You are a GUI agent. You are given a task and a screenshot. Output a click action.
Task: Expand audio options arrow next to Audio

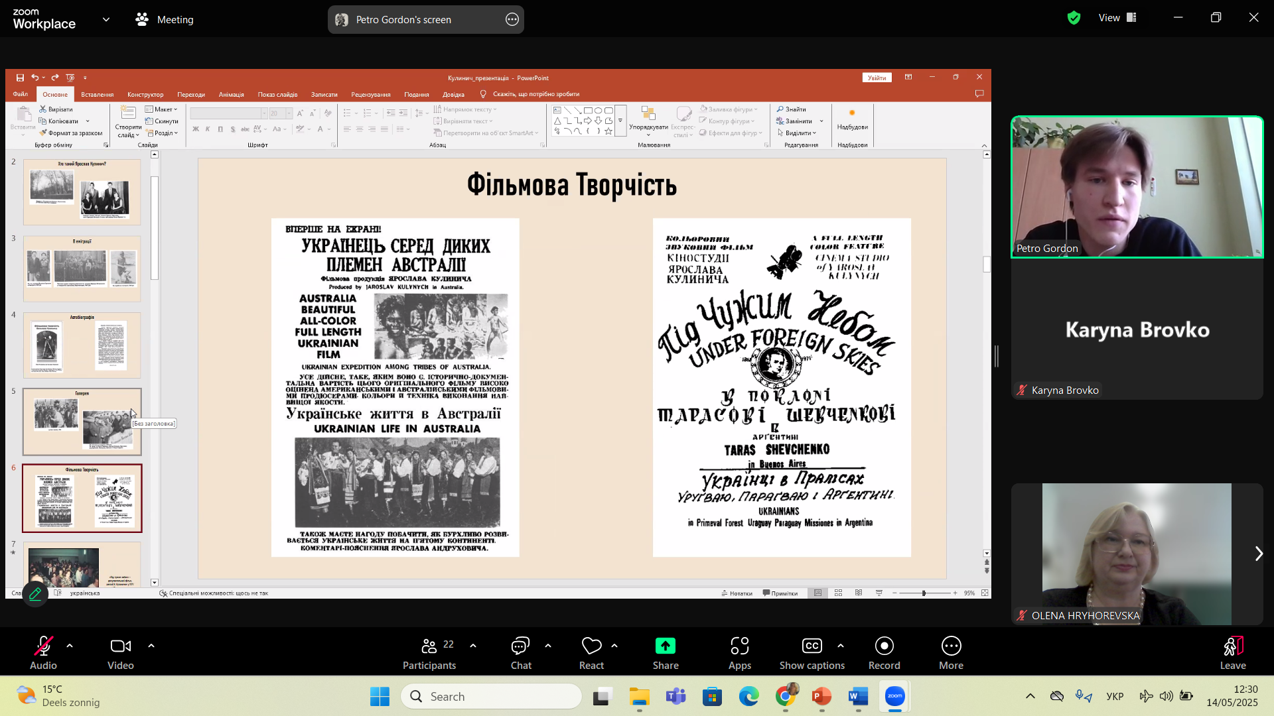click(x=70, y=646)
